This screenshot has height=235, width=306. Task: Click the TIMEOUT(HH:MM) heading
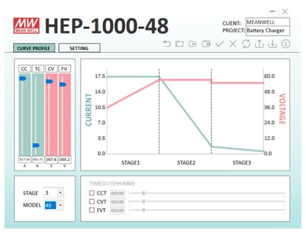tap(112, 184)
